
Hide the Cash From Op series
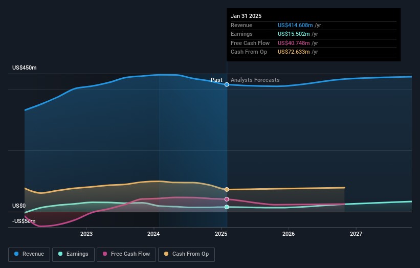coord(187,254)
